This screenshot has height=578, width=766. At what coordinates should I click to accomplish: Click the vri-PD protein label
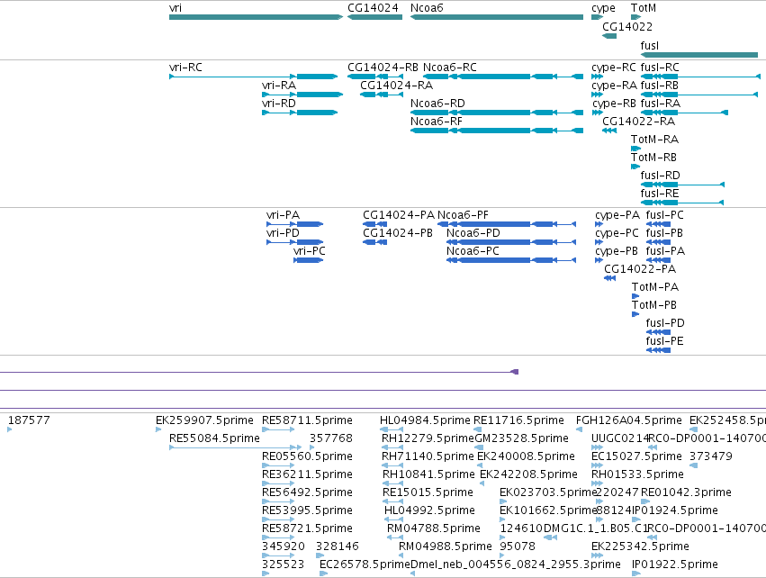tap(283, 233)
